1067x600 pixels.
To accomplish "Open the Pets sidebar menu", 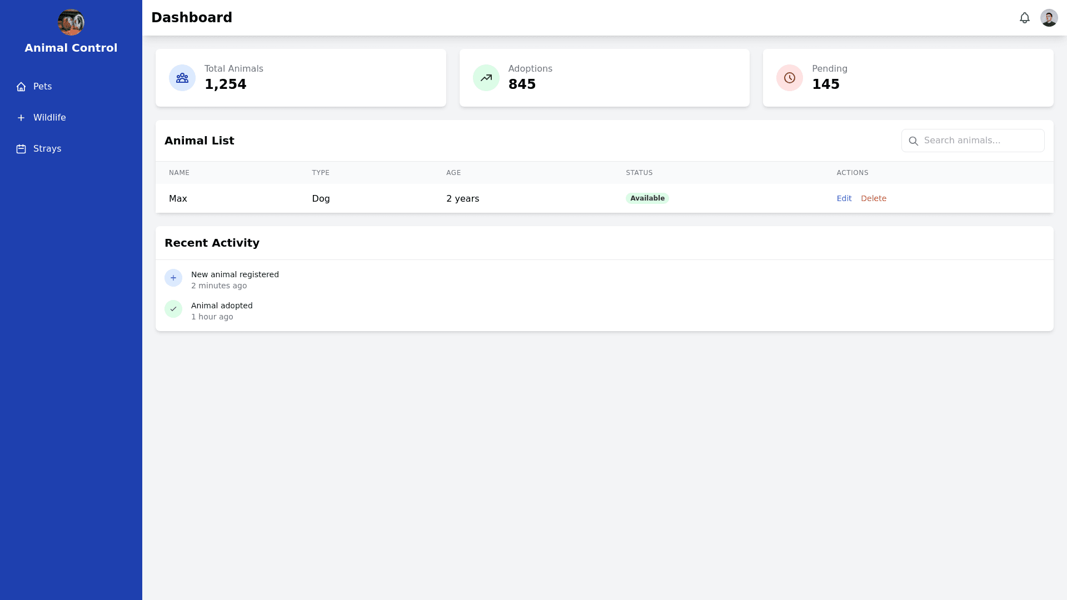I will pyautogui.click(x=42, y=87).
